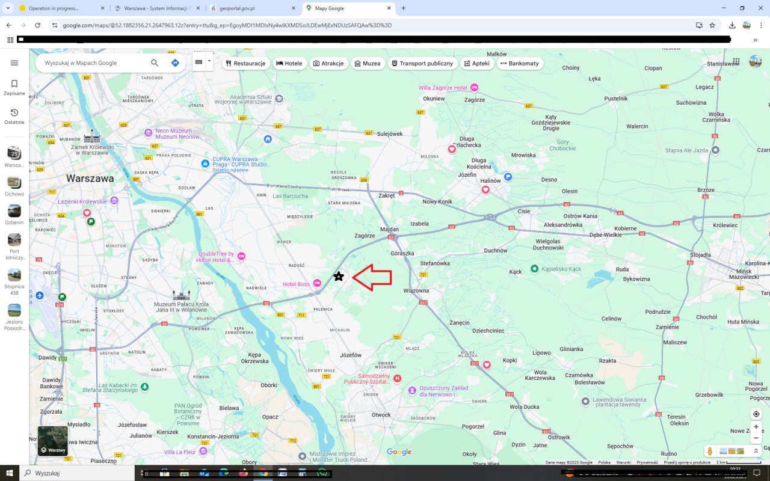770x481 pixels.
Task: Click the Lawendowa Siwianka pin
Action: [x=585, y=401]
